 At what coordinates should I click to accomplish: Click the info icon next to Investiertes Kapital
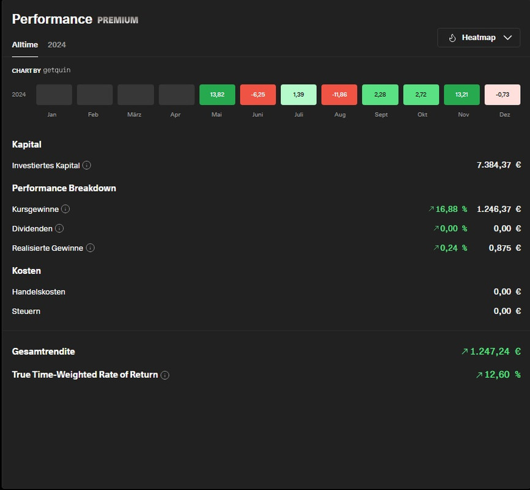coord(87,165)
